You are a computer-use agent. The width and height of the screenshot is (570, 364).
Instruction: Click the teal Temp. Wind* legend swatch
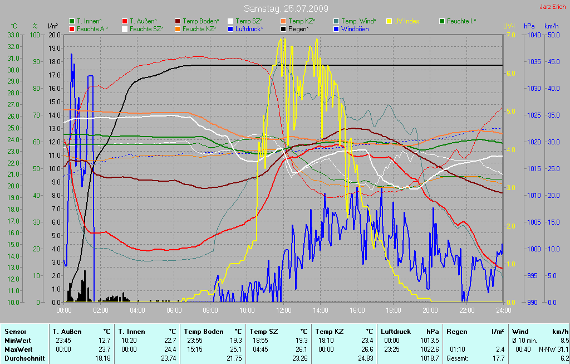click(336, 21)
